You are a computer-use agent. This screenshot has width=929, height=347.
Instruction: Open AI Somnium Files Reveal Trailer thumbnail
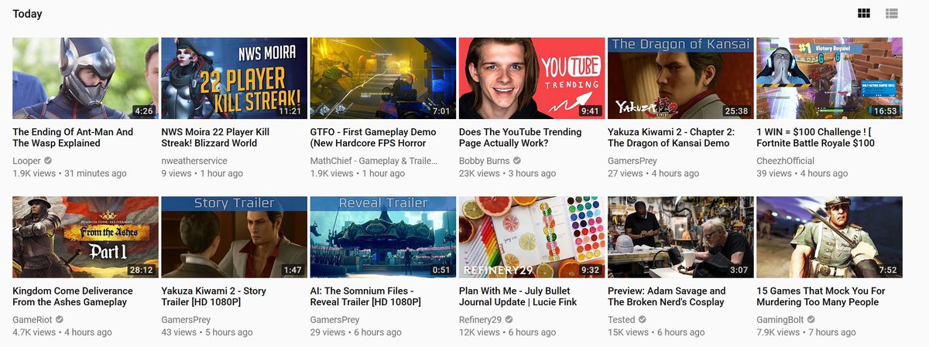[x=382, y=237]
